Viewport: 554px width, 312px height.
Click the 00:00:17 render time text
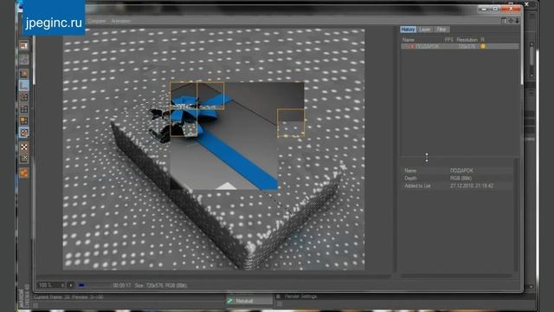[x=122, y=285]
